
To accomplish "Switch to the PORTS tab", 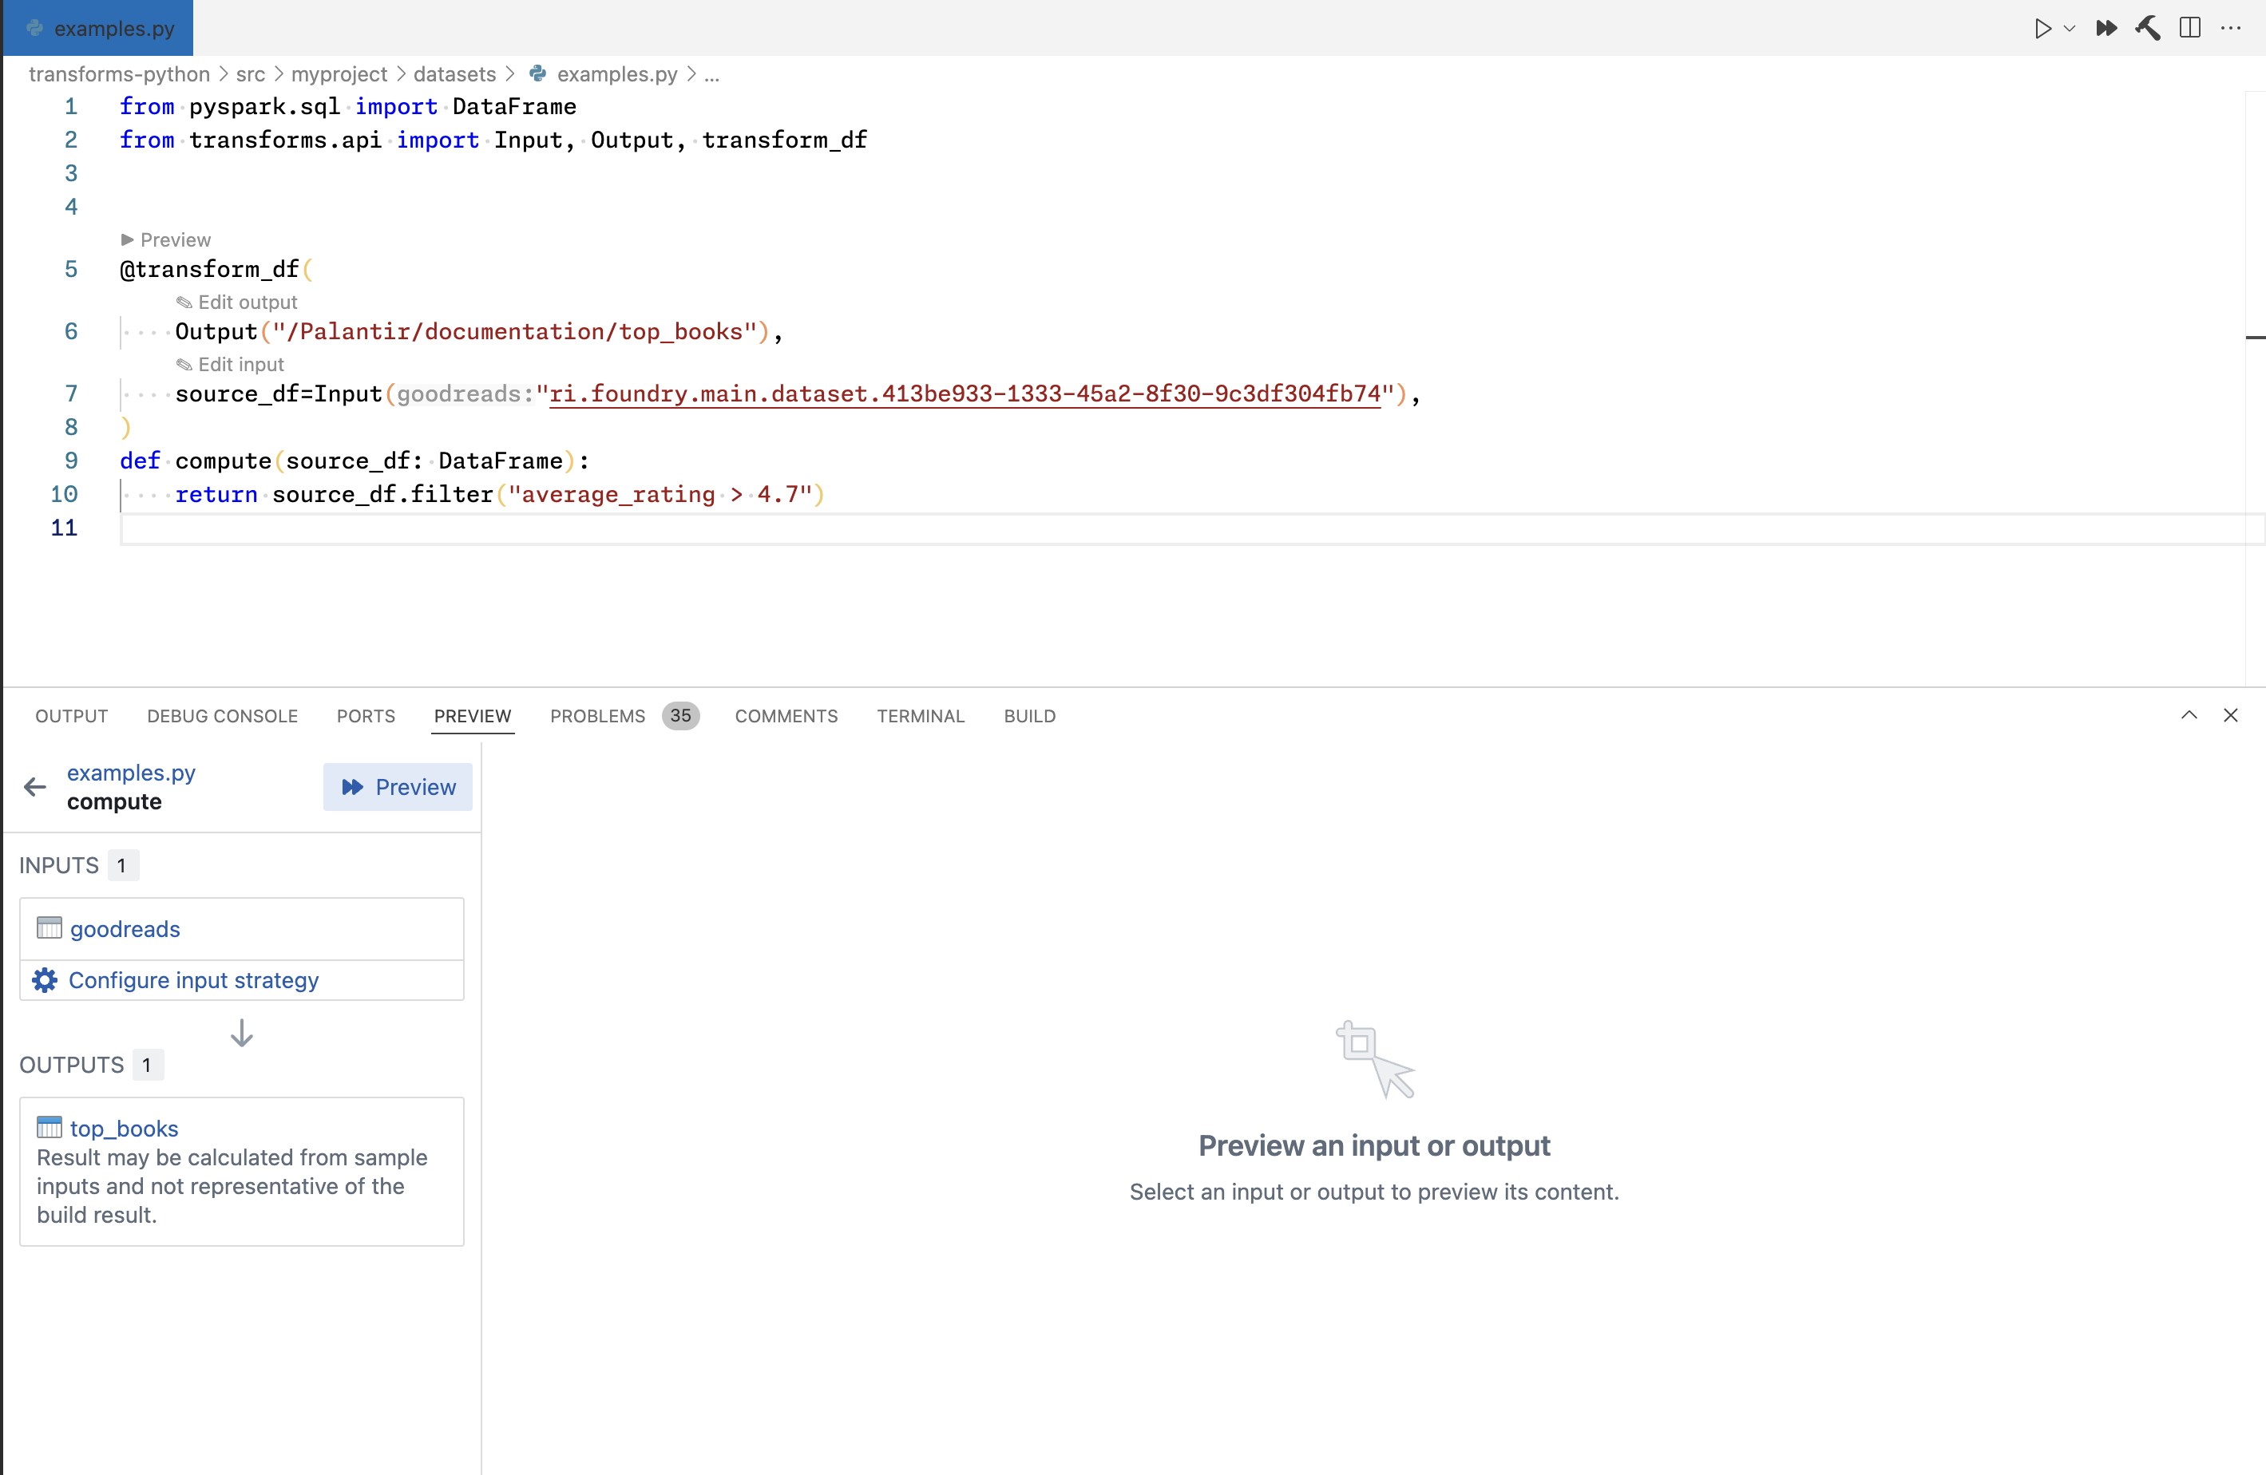I will (366, 716).
